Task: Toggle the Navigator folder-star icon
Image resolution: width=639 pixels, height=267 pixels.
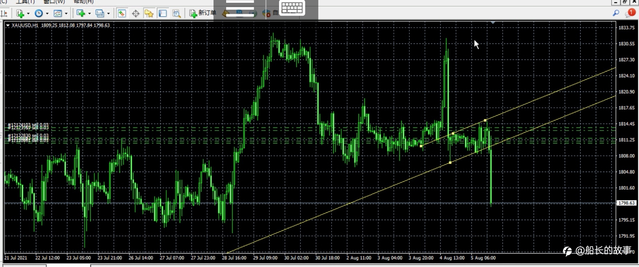Action: tap(149, 13)
